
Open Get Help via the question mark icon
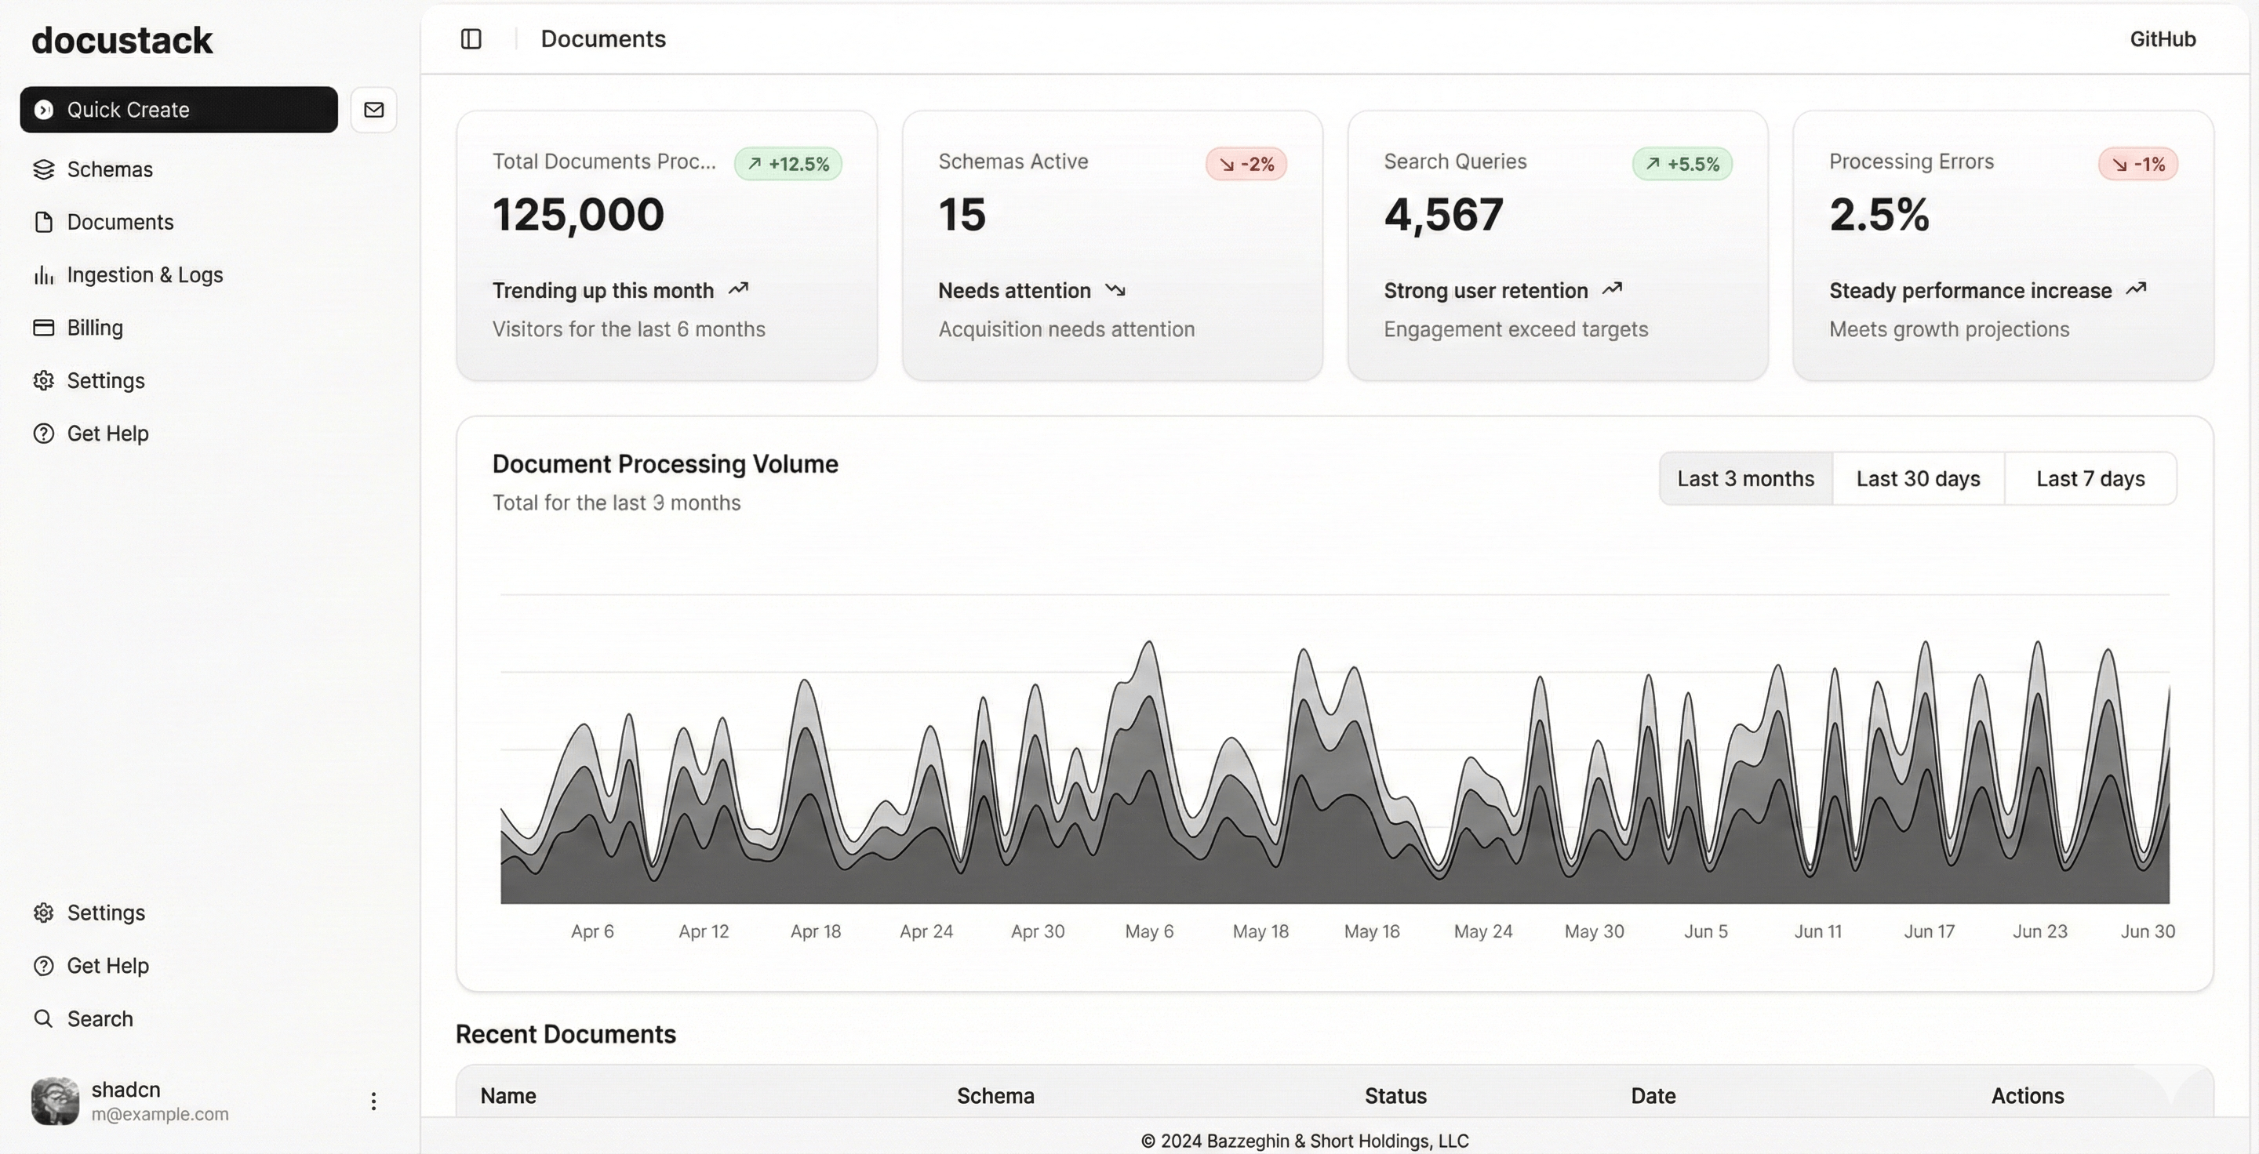point(44,433)
